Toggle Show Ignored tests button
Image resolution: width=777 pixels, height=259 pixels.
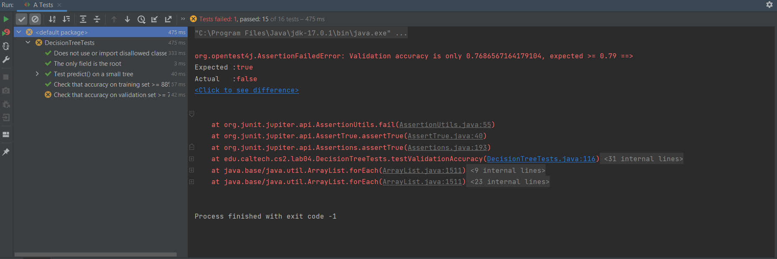35,19
